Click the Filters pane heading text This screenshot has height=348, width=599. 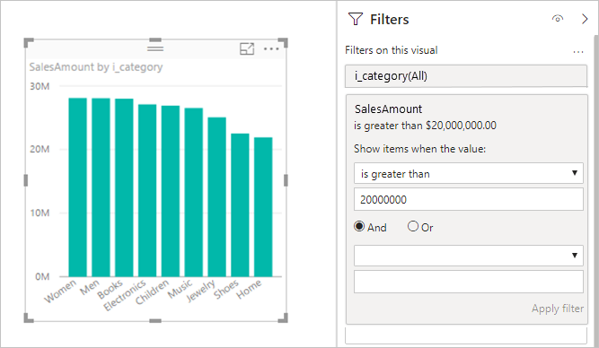(389, 20)
